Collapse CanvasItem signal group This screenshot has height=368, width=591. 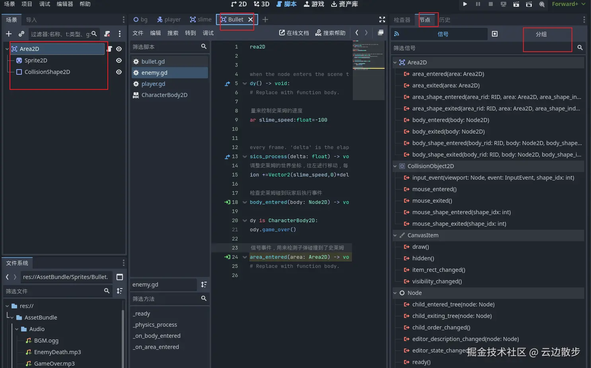[395, 235]
